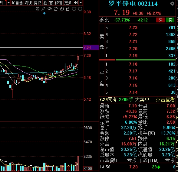Image resolution: width=178 pixels, height=172 pixels.
Task: Click the 点击查看 link
Action: (x=165, y=99)
